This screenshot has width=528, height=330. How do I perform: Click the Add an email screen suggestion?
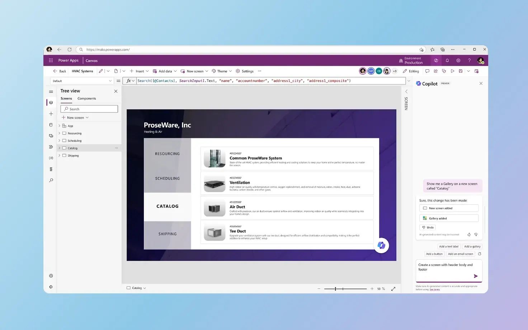(x=461, y=254)
